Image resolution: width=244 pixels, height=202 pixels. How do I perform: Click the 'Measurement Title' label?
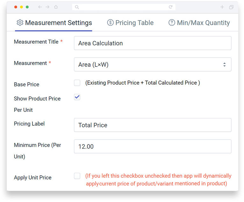click(36, 42)
